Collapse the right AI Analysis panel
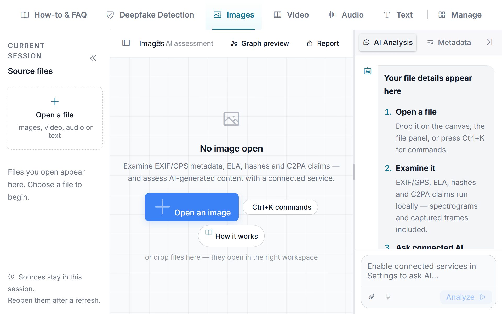The width and height of the screenshot is (502, 314). click(490, 42)
